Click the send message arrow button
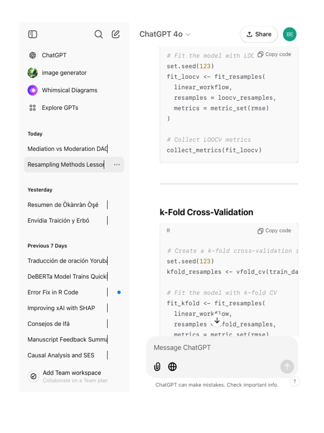324x433 pixels. pos(287,367)
